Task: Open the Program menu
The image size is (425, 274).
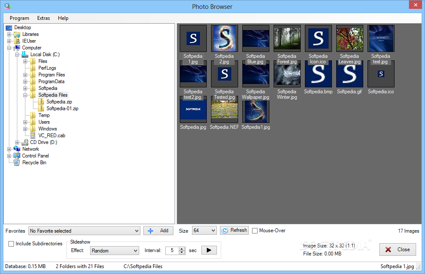Action: click(19, 18)
